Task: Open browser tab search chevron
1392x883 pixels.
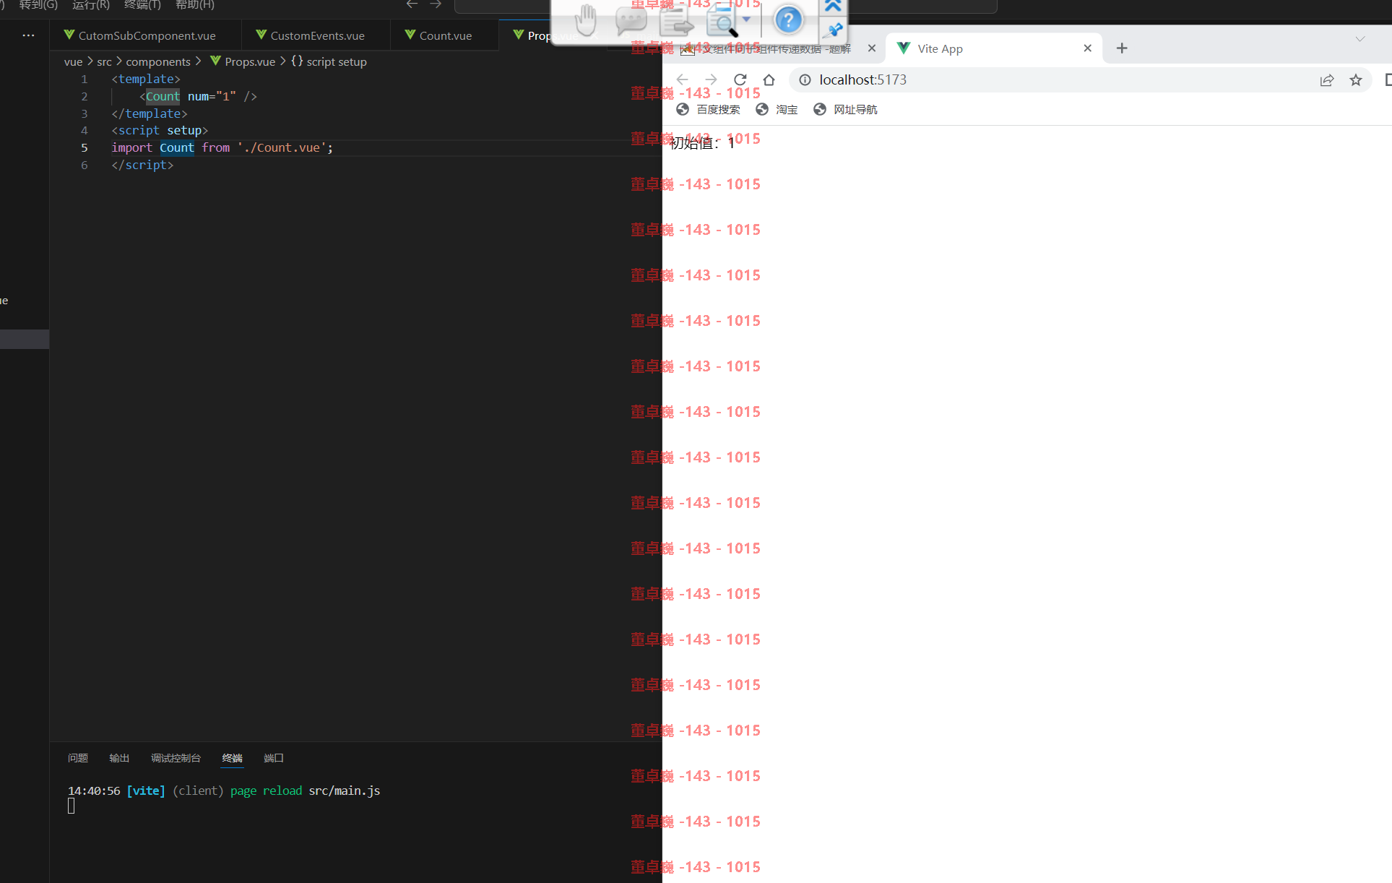Action: point(1360,39)
